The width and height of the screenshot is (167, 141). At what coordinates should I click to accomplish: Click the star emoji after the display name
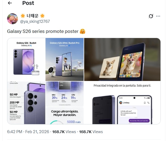pos(42,16)
